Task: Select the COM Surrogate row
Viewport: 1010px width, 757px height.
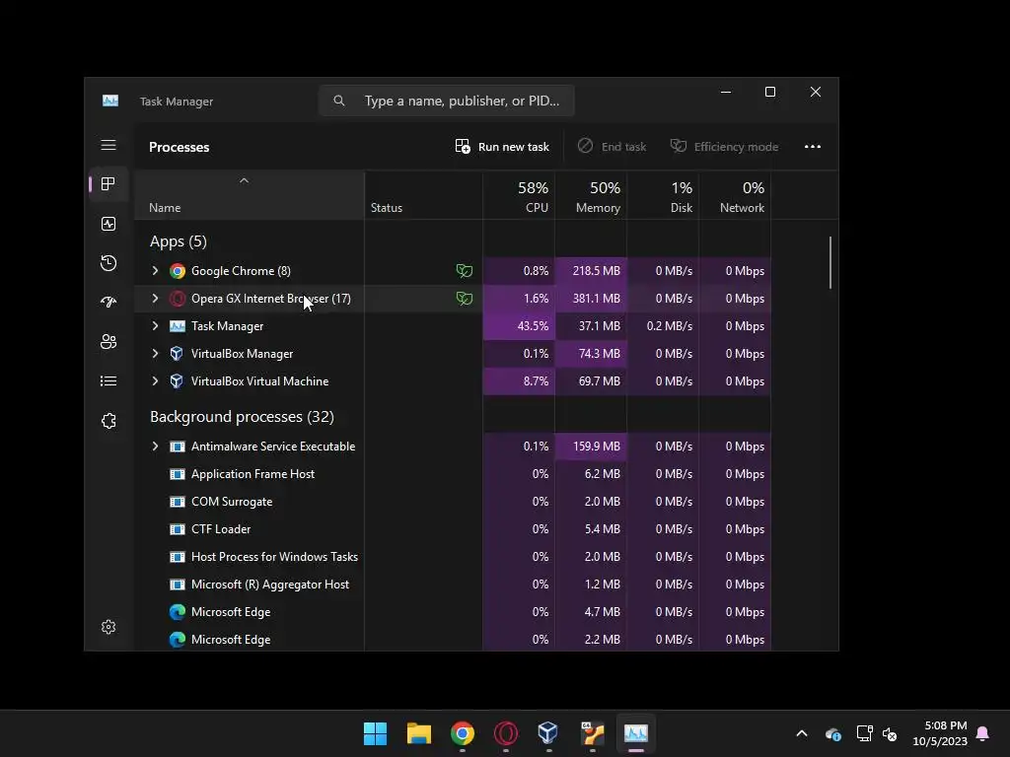Action: (x=452, y=502)
